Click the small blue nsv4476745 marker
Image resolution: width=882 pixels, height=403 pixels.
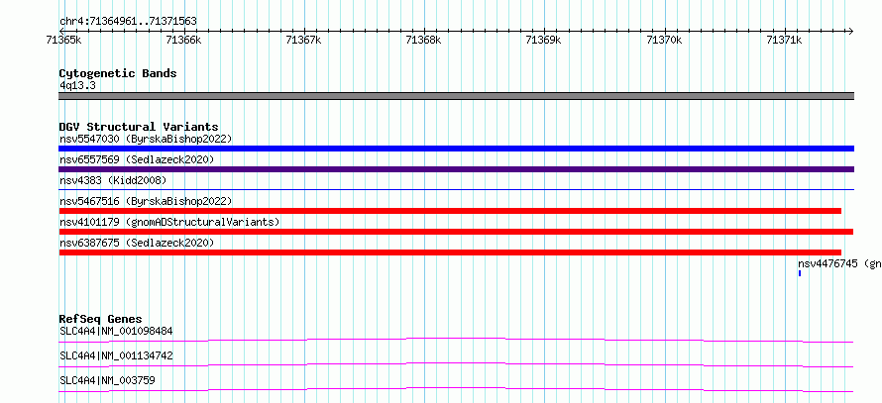point(800,273)
